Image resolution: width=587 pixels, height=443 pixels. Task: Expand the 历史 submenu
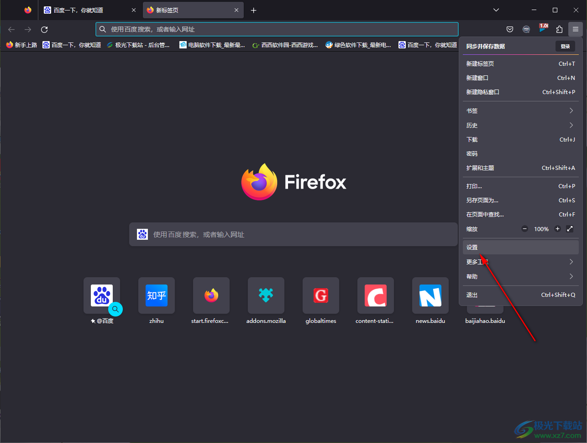pyautogui.click(x=520, y=125)
